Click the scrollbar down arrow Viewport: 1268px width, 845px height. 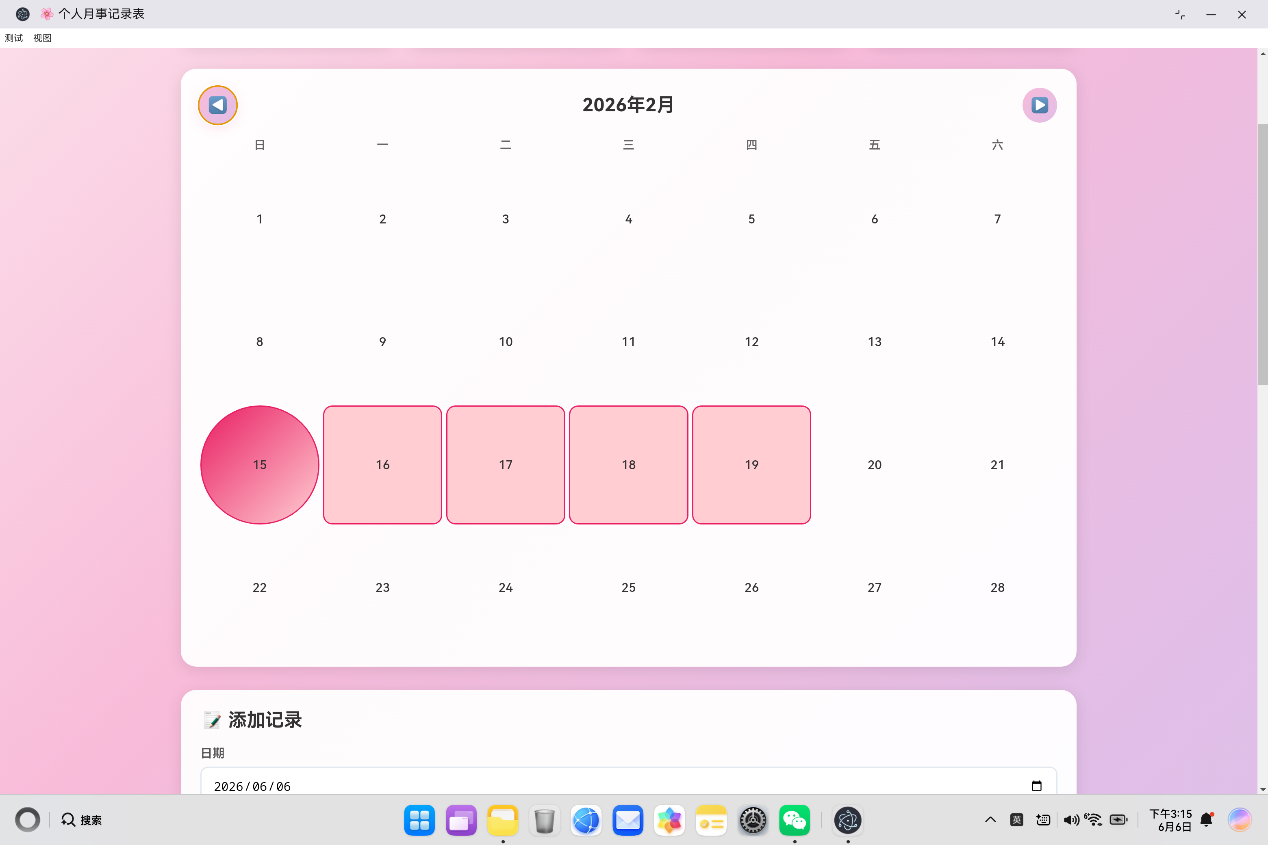(1263, 789)
